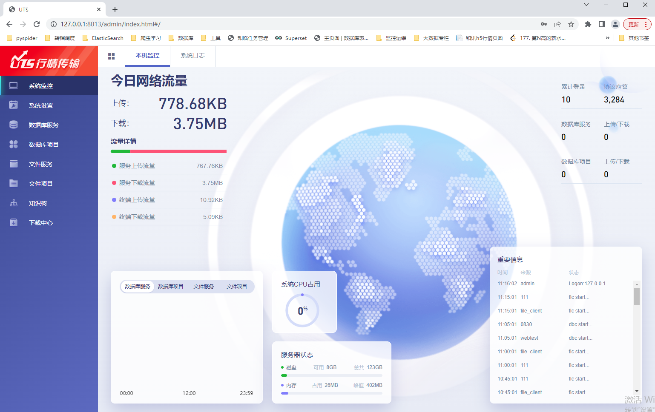Open the Superset bookmark
The width and height of the screenshot is (655, 412).
tap(291, 38)
